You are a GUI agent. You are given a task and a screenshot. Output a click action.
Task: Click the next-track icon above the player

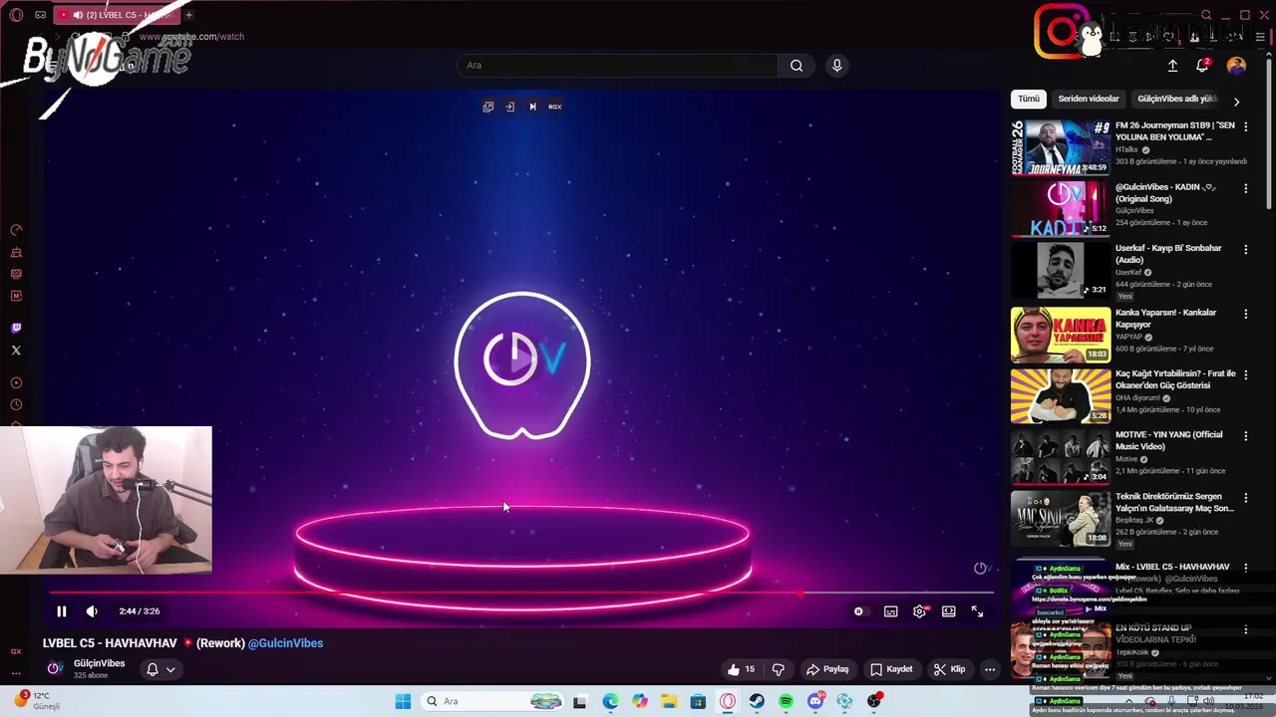(x=532, y=107)
